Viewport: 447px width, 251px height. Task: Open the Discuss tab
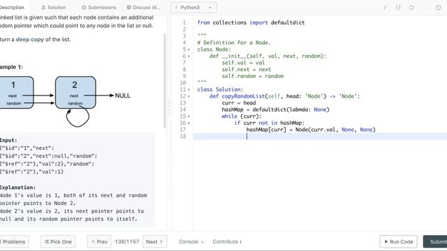[x=143, y=8]
